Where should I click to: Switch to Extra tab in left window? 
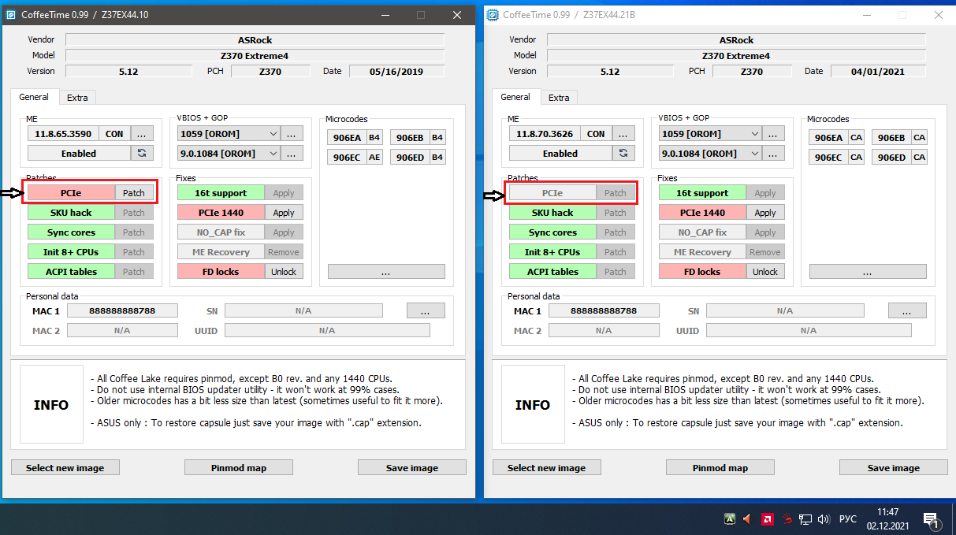click(x=77, y=98)
